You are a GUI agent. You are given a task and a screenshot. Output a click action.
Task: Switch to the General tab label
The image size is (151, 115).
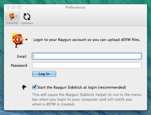[12, 23]
